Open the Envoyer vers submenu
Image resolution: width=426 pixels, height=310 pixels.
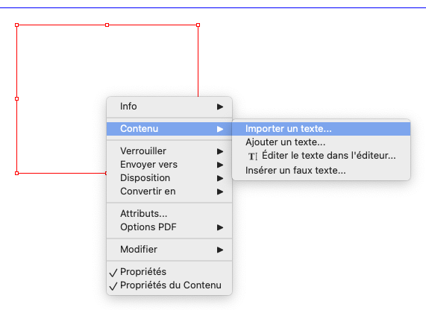click(169, 165)
